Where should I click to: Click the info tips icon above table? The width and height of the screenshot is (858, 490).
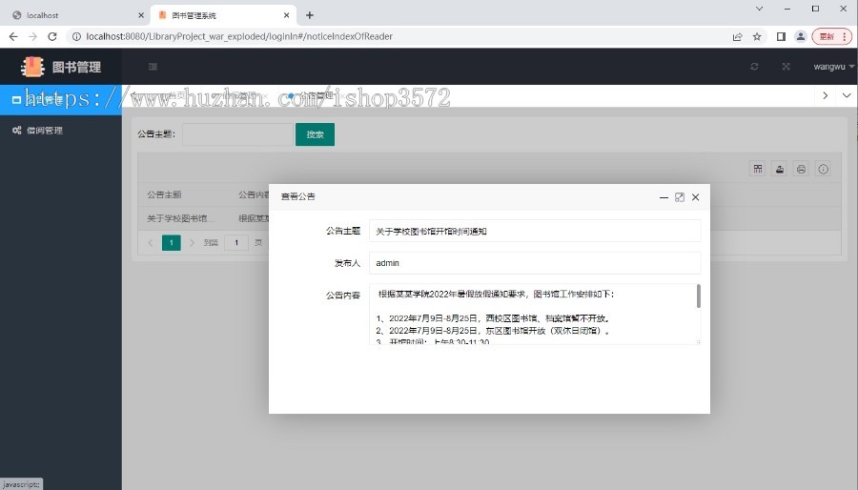coord(823,169)
